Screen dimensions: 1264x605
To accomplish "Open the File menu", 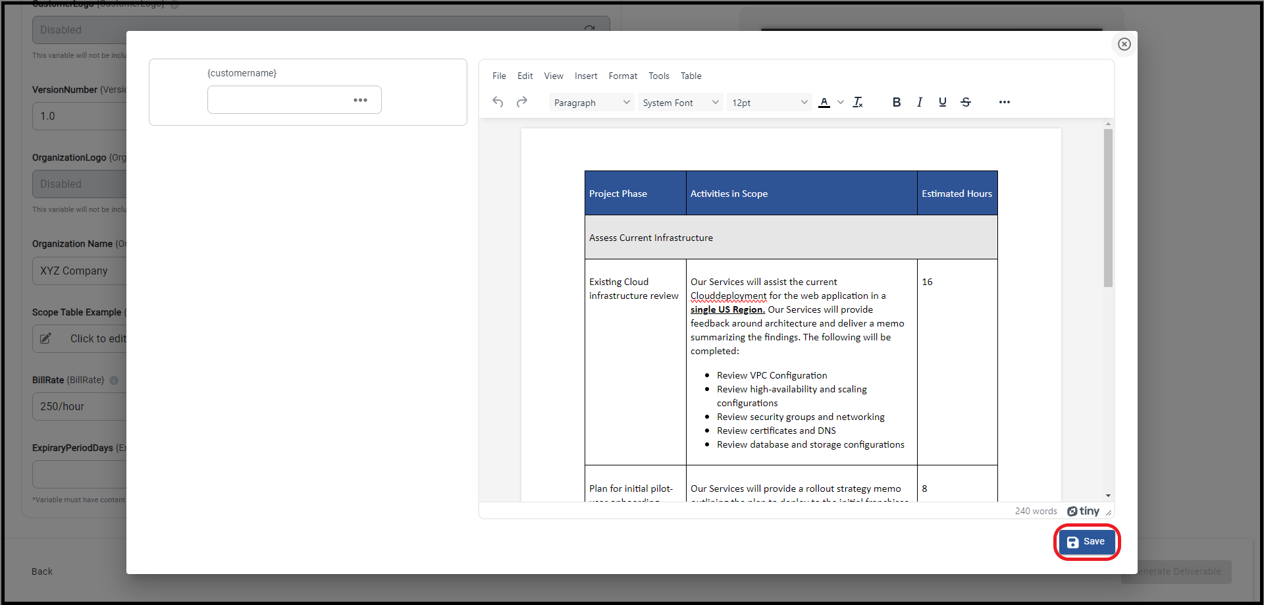I will 499,76.
